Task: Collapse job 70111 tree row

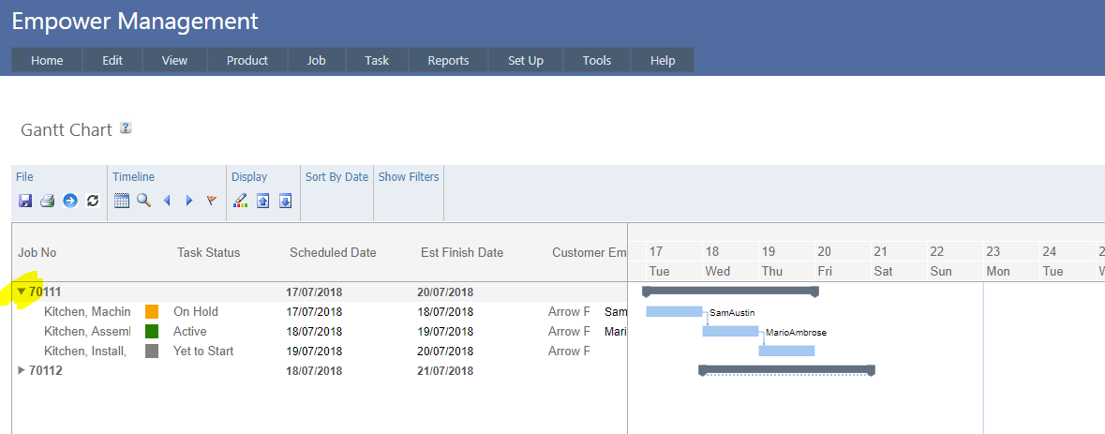Action: click(x=22, y=292)
